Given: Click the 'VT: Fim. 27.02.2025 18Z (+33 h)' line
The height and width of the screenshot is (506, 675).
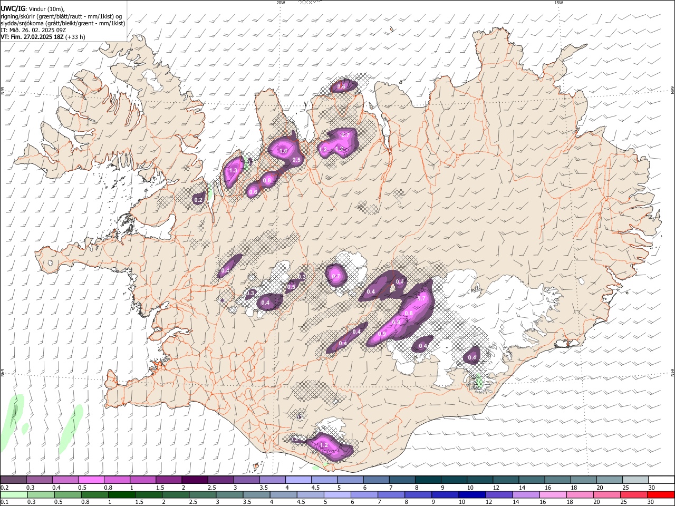Looking at the screenshot, I should pos(43,37).
